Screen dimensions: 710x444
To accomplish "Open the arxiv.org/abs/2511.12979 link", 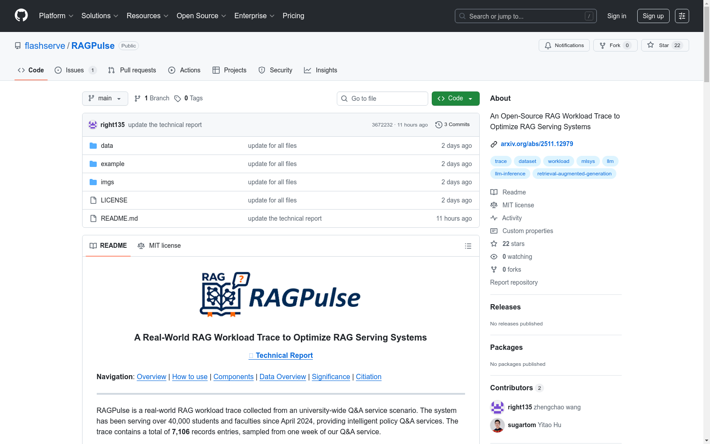I will [x=537, y=144].
